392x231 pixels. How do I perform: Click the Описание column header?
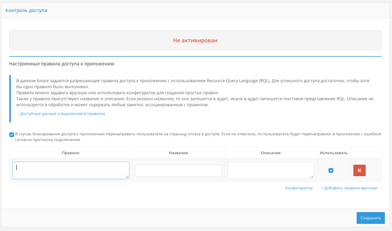click(x=271, y=153)
